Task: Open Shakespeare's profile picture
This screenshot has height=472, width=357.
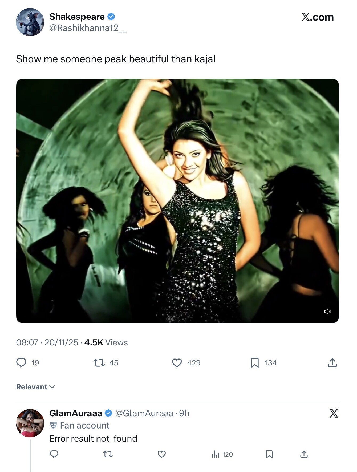Action: pyautogui.click(x=30, y=22)
